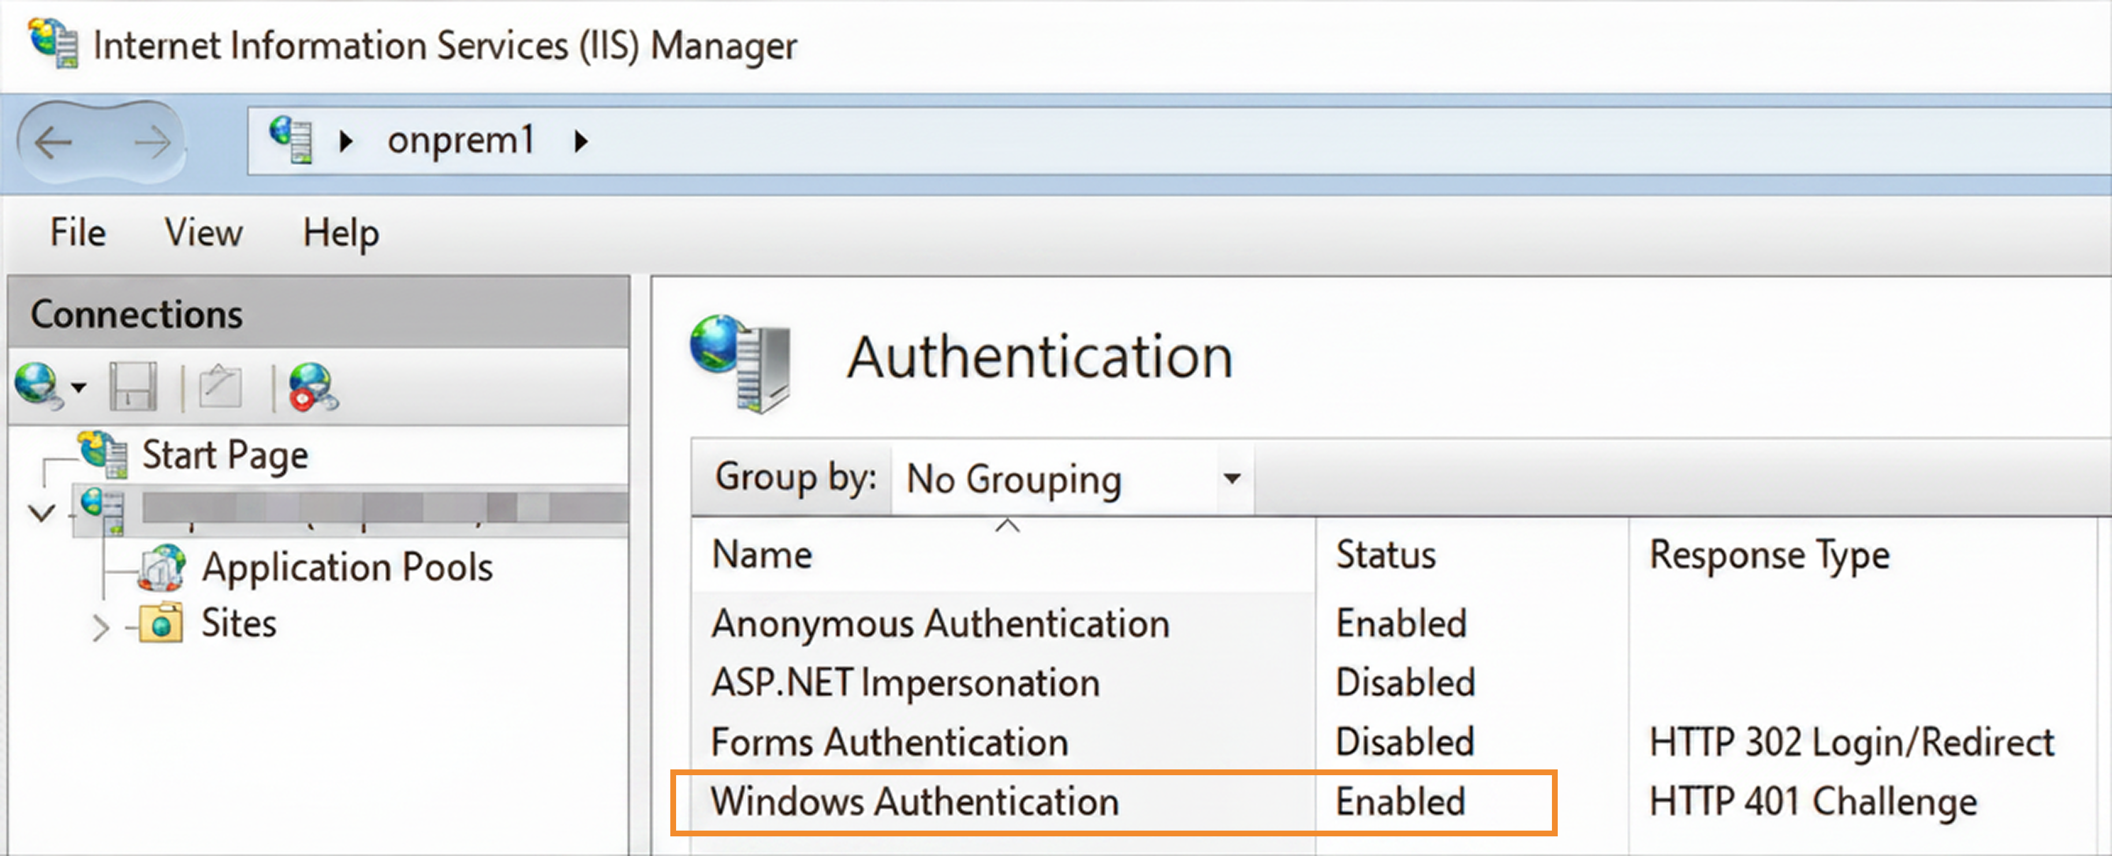Open the arrow after onprem1 in breadcrumb
2112x856 pixels.
click(581, 142)
